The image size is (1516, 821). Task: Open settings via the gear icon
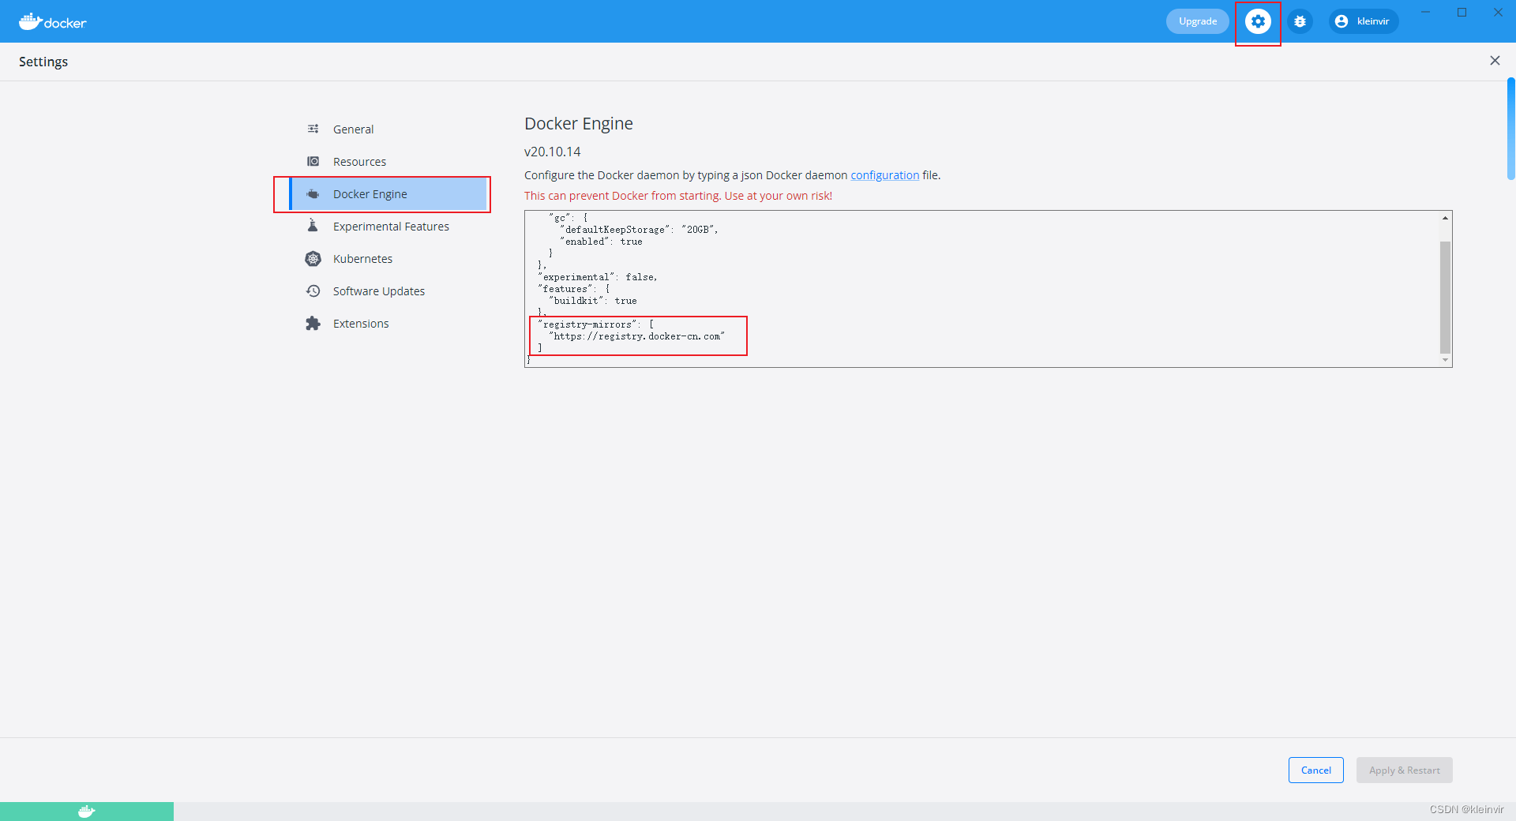click(x=1258, y=21)
